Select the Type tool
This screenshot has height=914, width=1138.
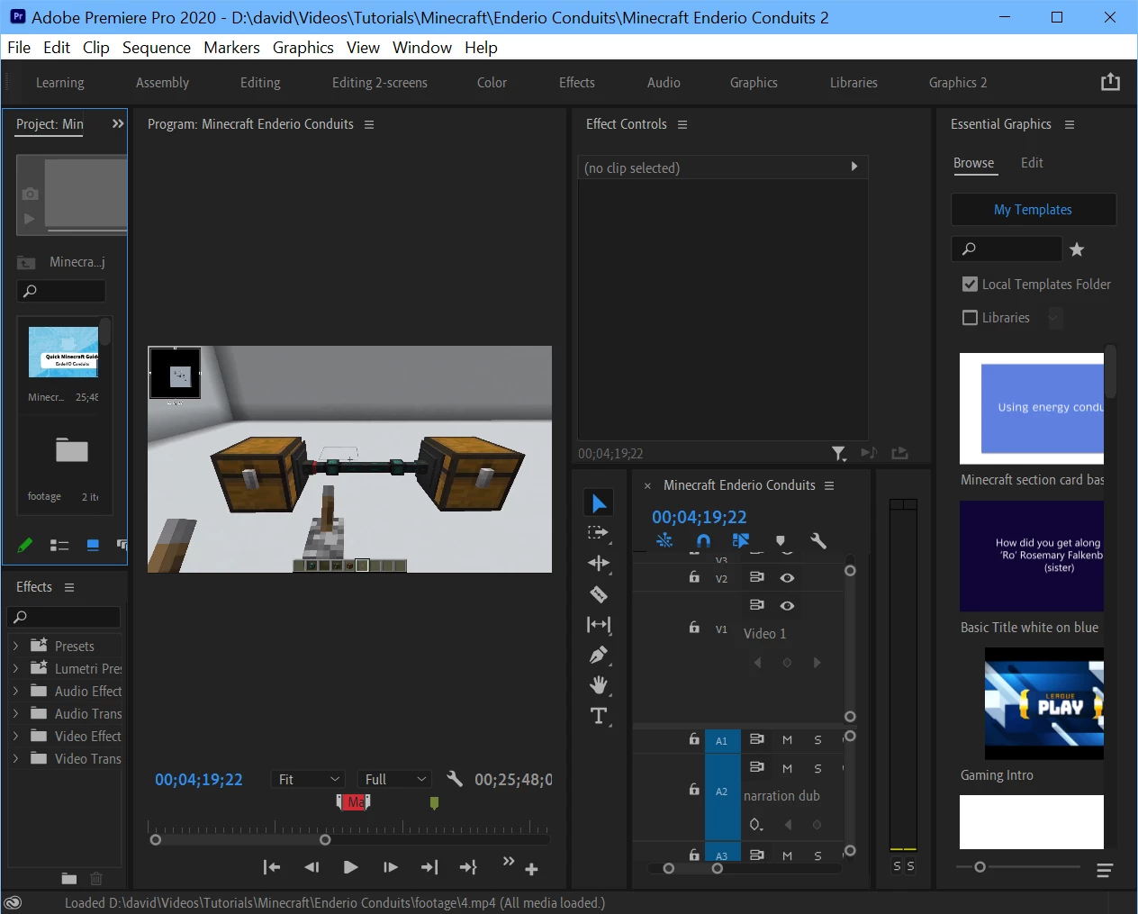599,716
